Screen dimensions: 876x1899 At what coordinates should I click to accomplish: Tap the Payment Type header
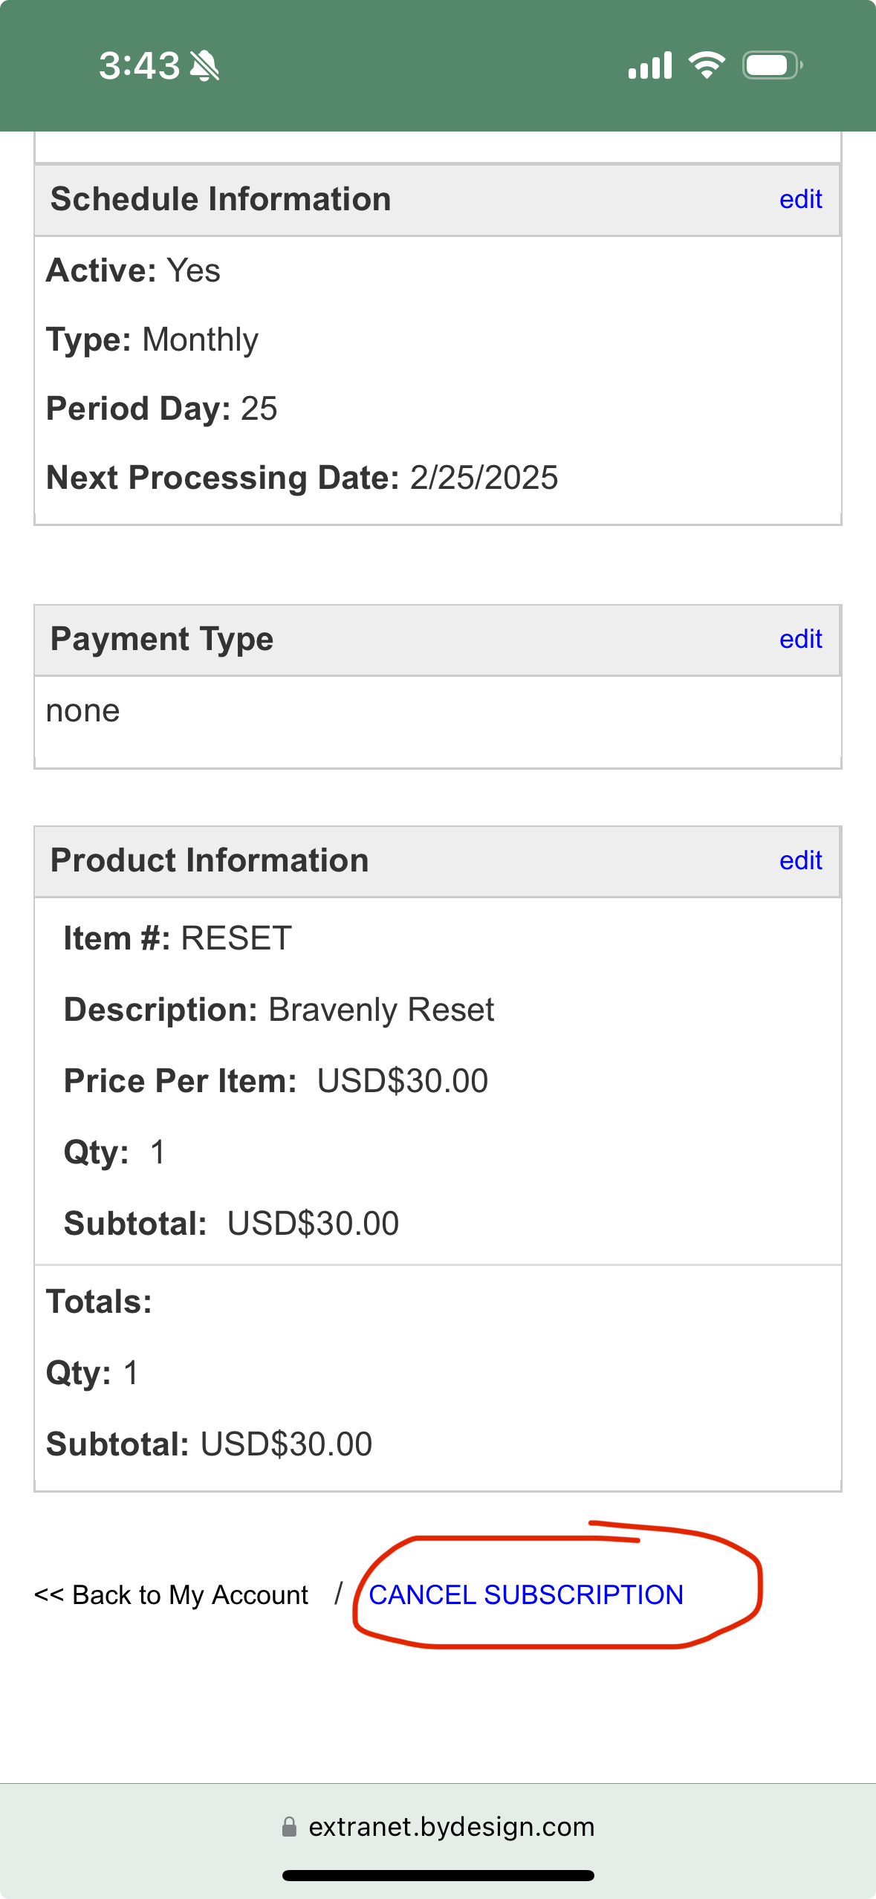(x=162, y=639)
